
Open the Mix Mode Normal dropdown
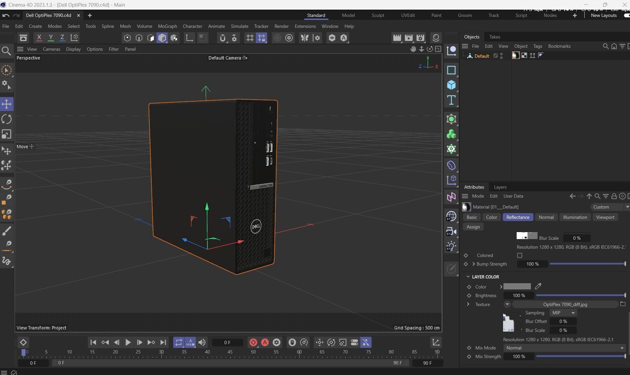565,348
